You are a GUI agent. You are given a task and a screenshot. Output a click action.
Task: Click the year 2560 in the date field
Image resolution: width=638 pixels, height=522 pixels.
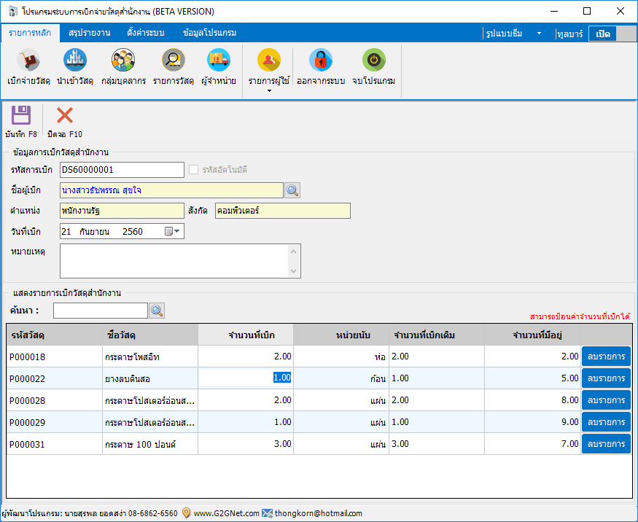133,232
